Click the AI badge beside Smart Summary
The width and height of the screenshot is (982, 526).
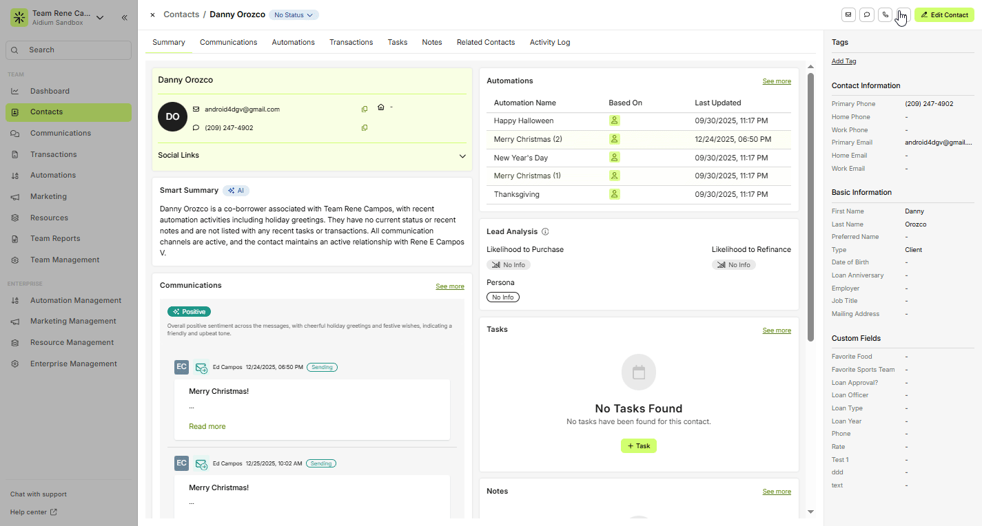click(x=236, y=191)
